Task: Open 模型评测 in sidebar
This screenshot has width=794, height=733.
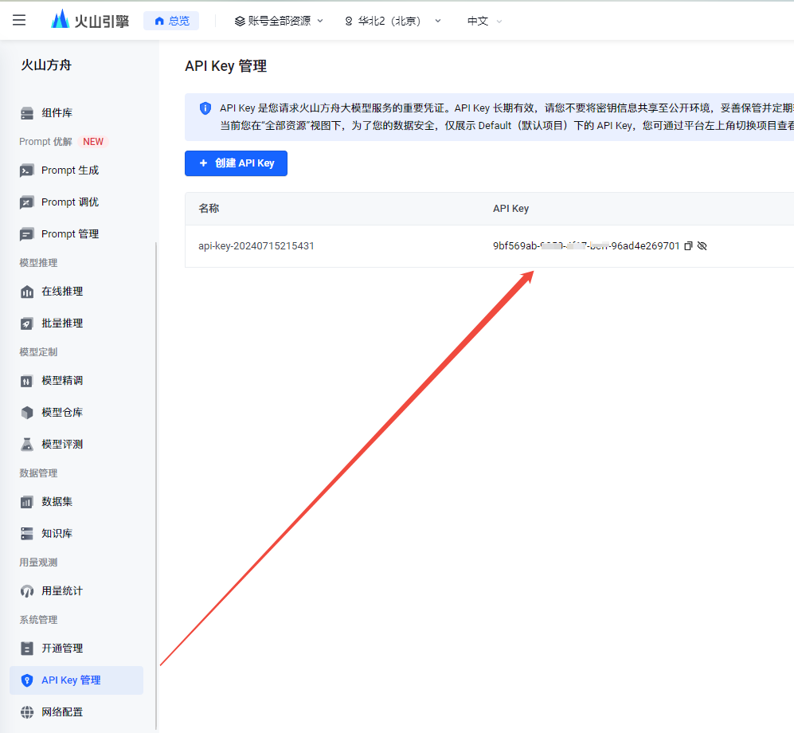Action: 62,445
